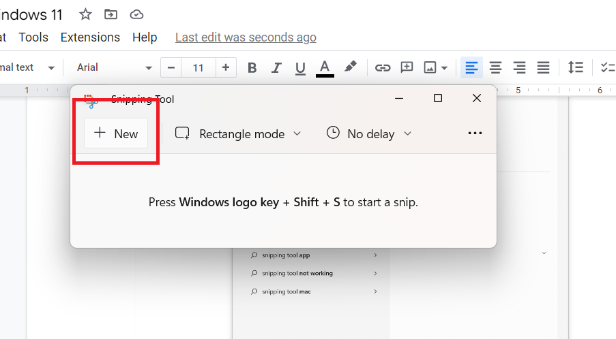Check the cloud save status icon

coord(136,14)
